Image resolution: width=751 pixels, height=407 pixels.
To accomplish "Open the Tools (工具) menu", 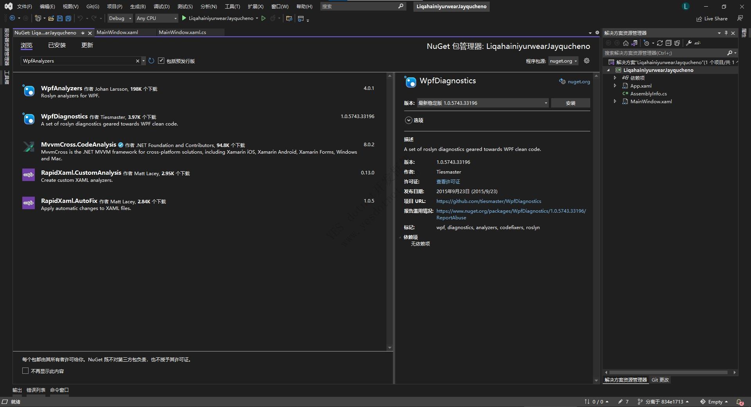I will click(232, 7).
